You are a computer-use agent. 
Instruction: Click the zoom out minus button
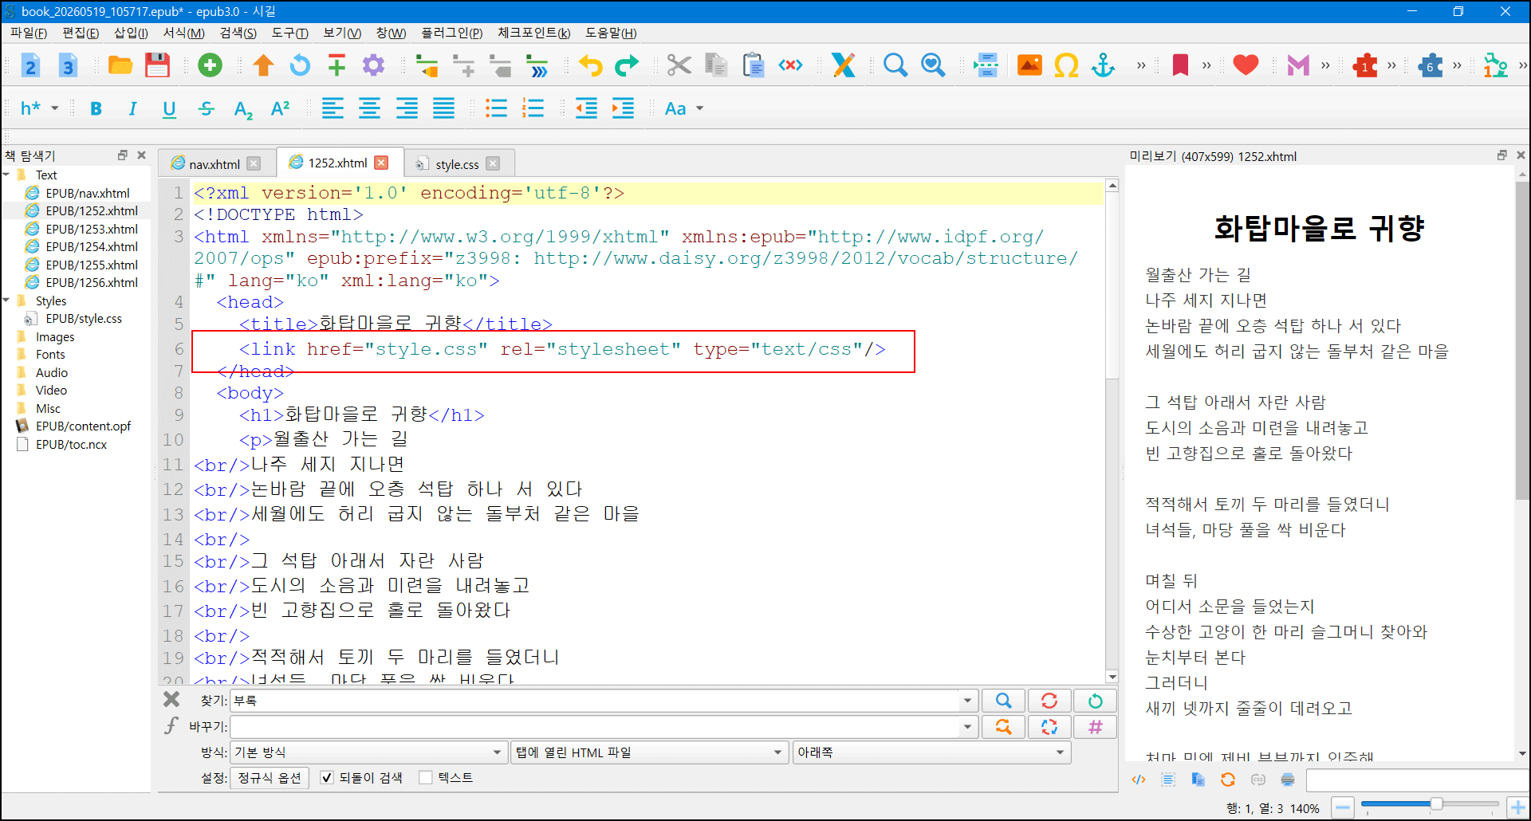click(x=1343, y=808)
